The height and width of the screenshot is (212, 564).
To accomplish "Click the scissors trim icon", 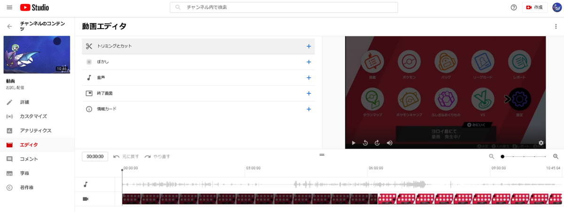I will (89, 46).
